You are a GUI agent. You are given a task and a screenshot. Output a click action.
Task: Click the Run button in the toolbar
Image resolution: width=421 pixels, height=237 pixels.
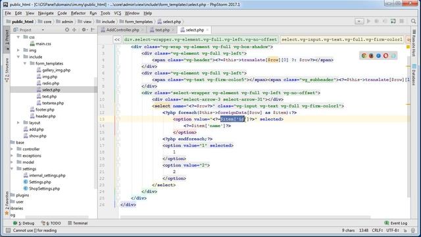click(368, 21)
